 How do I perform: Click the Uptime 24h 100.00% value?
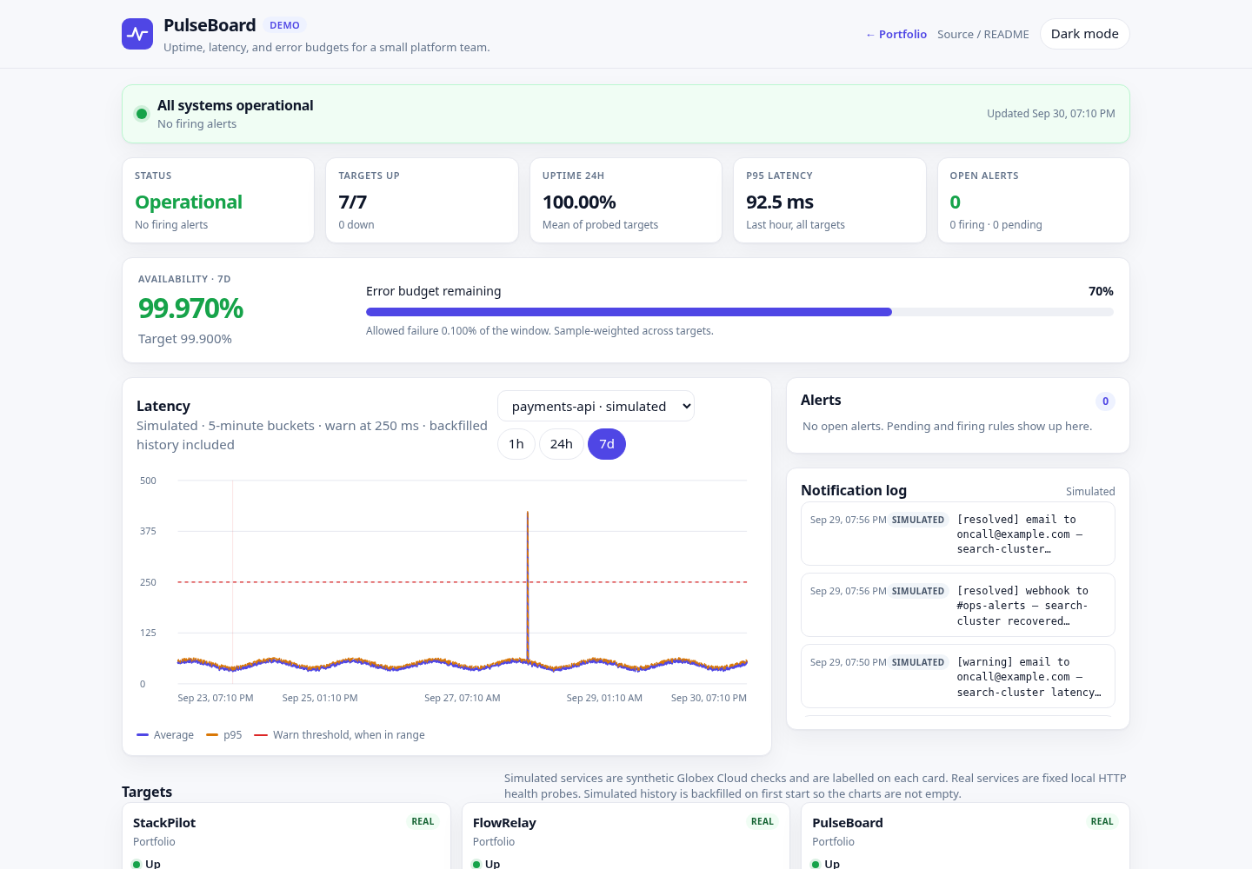[x=579, y=202]
